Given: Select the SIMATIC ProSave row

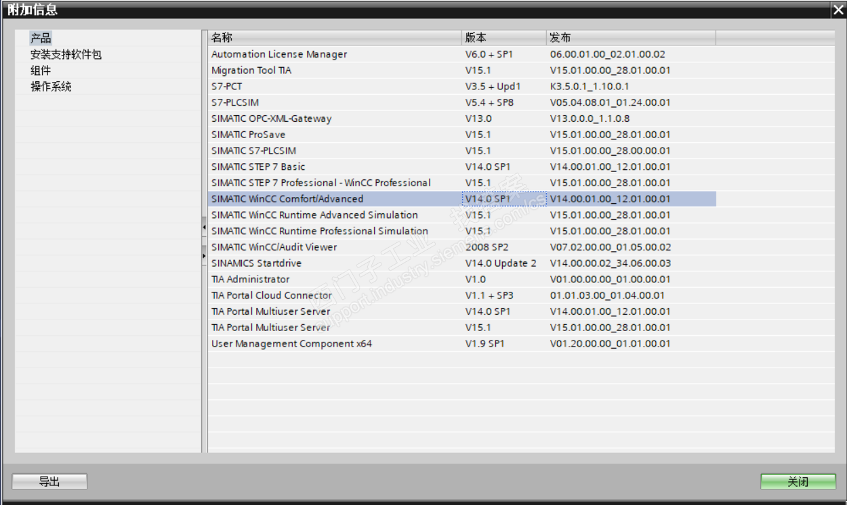Looking at the screenshot, I should pyautogui.click(x=462, y=135).
